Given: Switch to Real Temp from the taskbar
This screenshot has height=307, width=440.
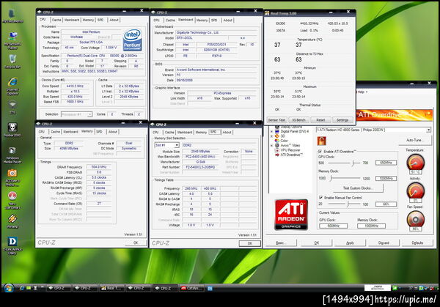Looking at the screenshot, I should (111, 288).
